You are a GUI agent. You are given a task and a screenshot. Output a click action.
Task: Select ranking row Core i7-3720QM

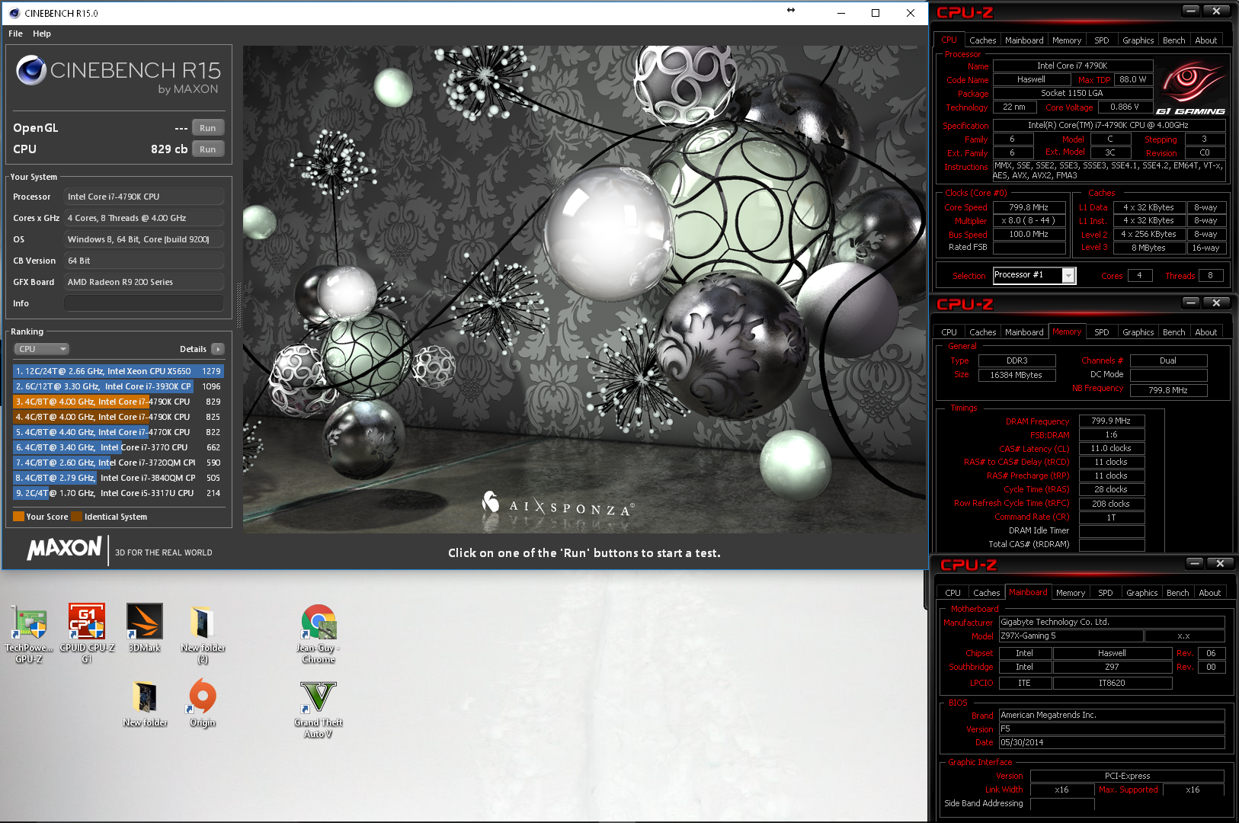click(x=118, y=463)
